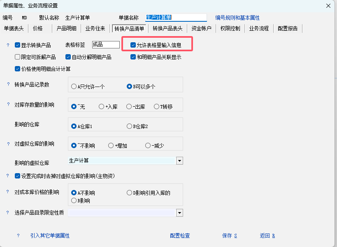Enable 限定可拆解产品 checkbox
The image size is (337, 247).
click(17, 57)
